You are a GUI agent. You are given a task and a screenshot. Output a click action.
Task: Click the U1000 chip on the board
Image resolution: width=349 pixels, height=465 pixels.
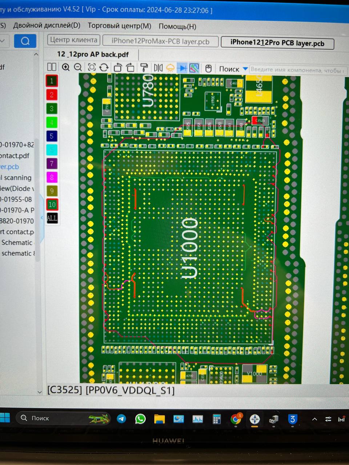point(190,248)
